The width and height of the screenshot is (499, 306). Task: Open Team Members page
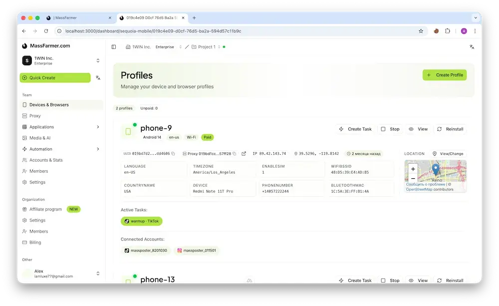tap(61, 171)
